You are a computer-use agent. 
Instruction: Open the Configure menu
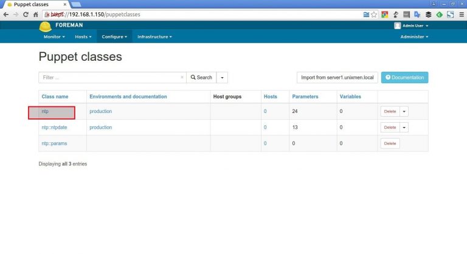click(x=114, y=36)
